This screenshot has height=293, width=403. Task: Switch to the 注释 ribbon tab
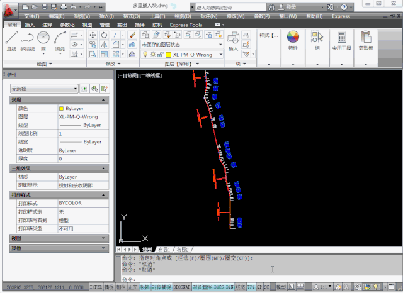click(x=47, y=25)
